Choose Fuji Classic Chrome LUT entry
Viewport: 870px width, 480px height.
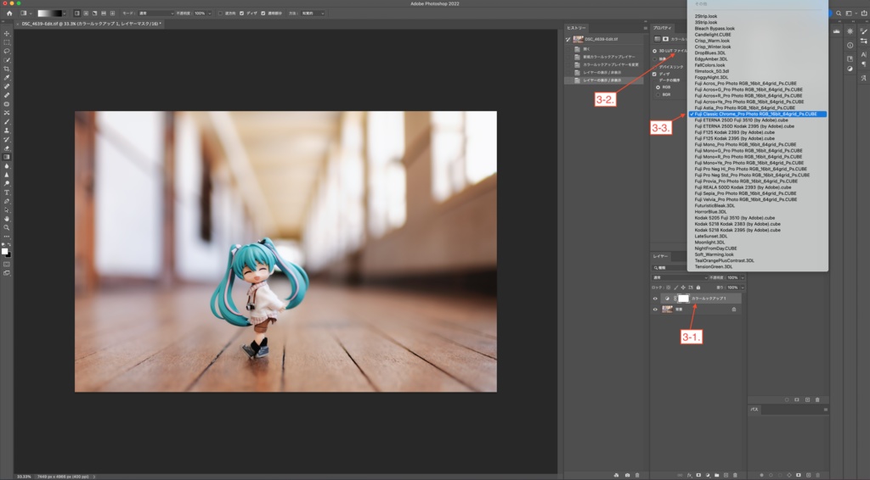pyautogui.click(x=757, y=114)
